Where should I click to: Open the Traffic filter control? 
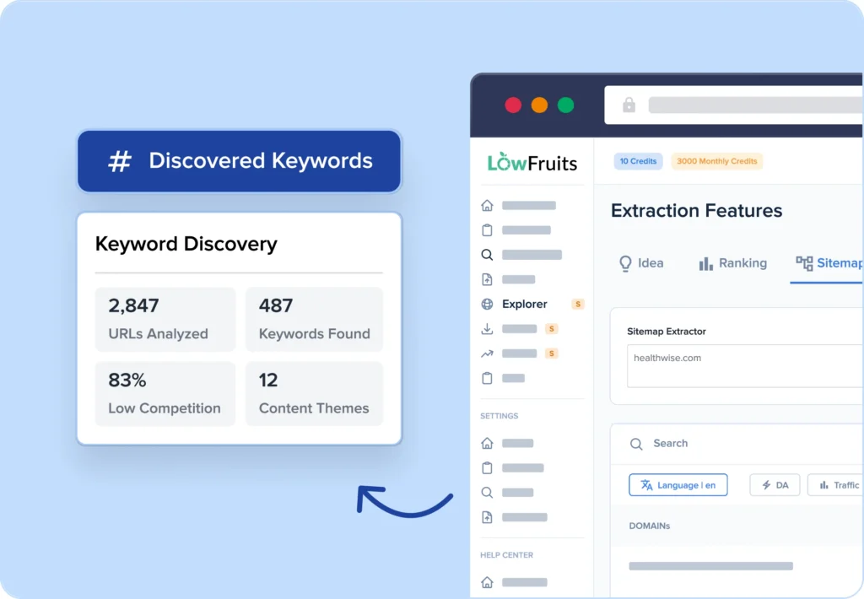click(x=837, y=484)
